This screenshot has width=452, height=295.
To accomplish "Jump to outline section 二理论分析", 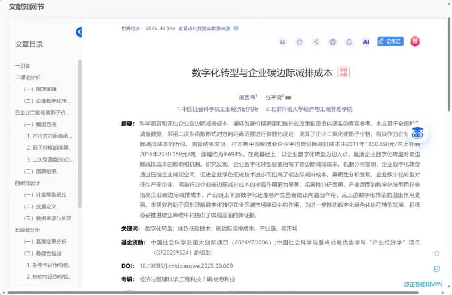I will click(27, 77).
